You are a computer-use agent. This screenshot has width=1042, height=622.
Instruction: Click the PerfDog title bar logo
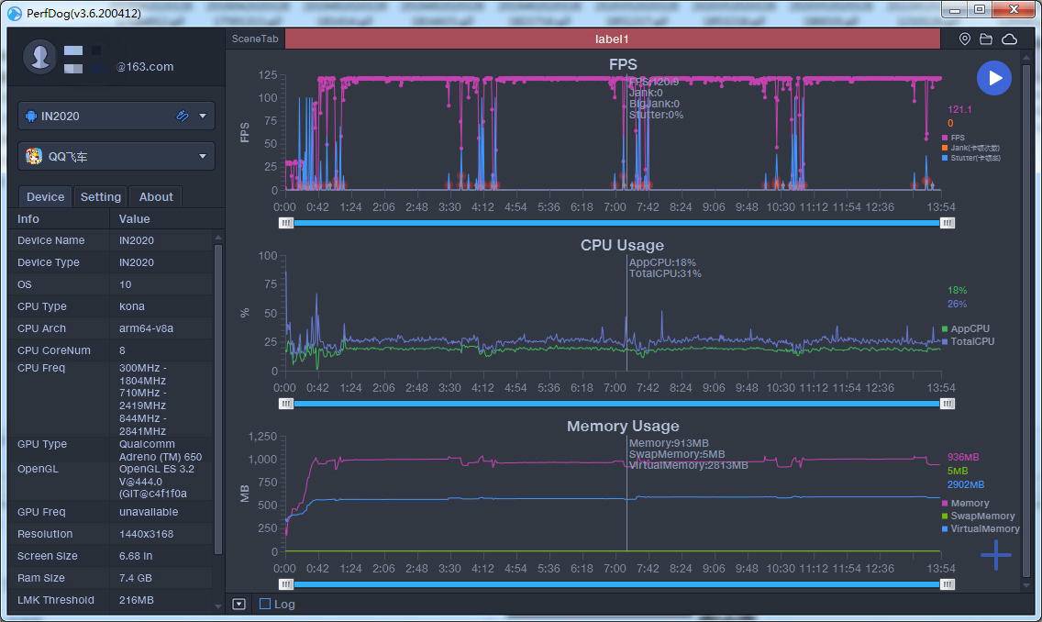pos(14,13)
